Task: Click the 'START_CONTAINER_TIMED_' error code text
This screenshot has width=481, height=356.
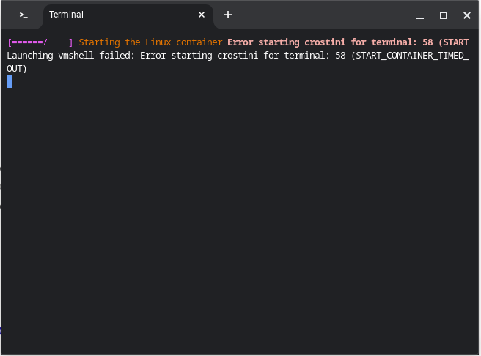Action: pos(412,56)
